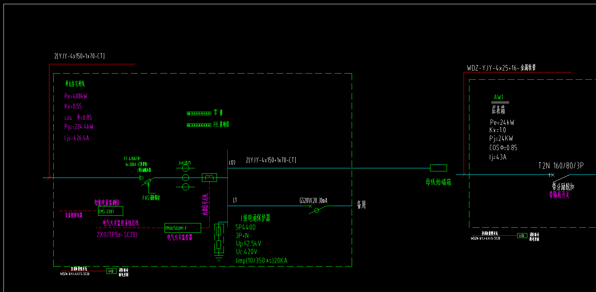
Task: Click the busbar start box rectangle symbol
Action: point(438,168)
